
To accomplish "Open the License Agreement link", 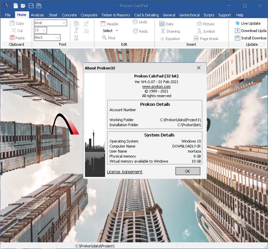I will pos(124,172).
